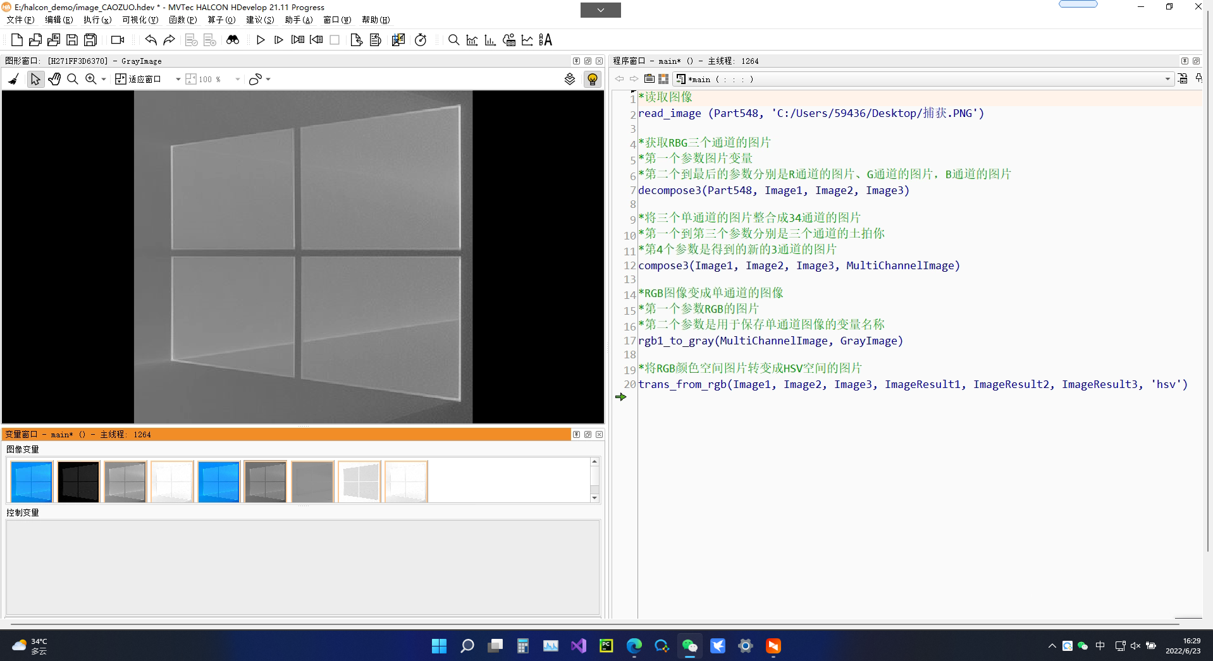This screenshot has height=661, width=1213.
Task: Open the feature histogram tool
Action: pyautogui.click(x=490, y=40)
